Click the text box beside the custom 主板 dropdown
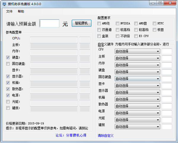Screen dimensions: 178x143 (x=167, y=58)
